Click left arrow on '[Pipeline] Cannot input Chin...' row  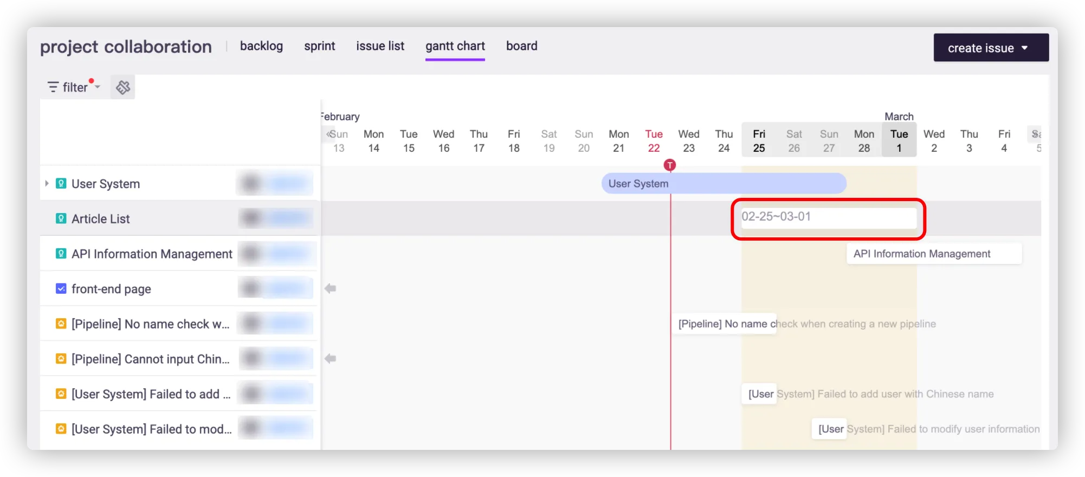(x=330, y=359)
